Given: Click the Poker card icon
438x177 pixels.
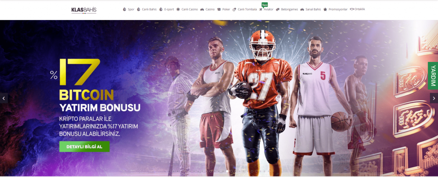Looking at the screenshot, I should pyautogui.click(x=219, y=9).
